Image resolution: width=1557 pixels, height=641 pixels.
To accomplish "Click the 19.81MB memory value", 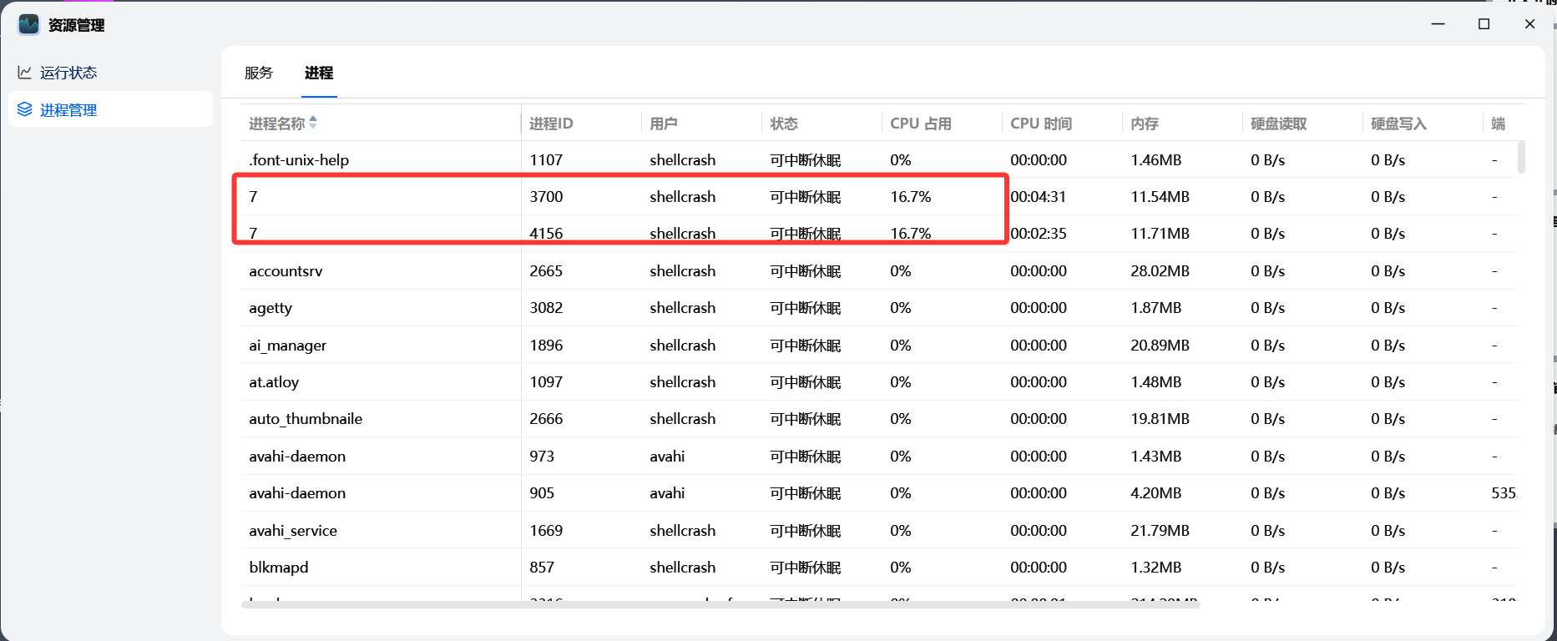I will [x=1160, y=419].
